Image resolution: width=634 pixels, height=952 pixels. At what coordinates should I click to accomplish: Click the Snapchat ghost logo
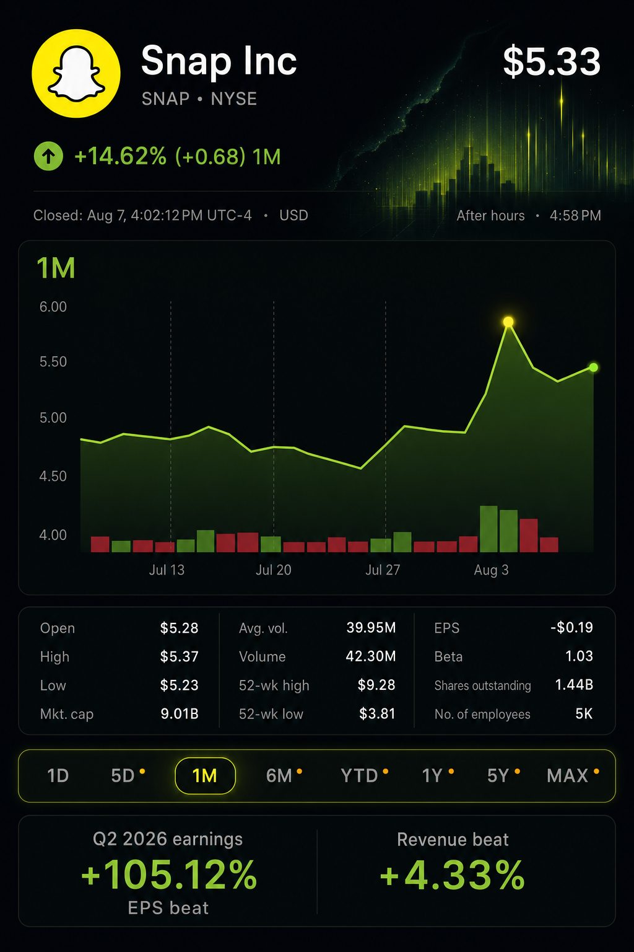[76, 73]
